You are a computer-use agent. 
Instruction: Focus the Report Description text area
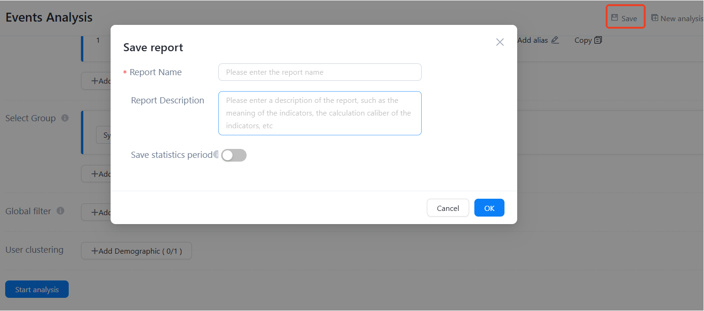click(x=320, y=113)
